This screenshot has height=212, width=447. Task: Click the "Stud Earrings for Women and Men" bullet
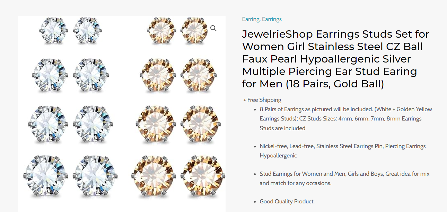[344, 179]
